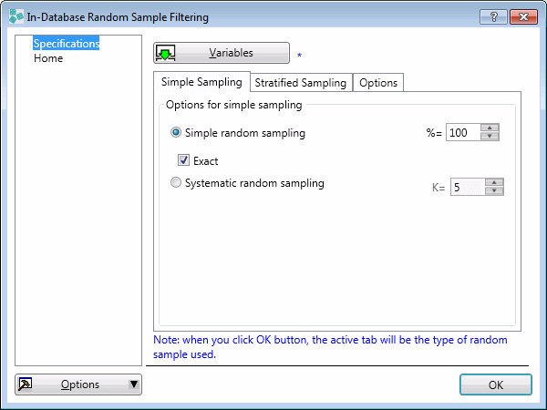This screenshot has height=410, width=547.
Task: Toggle the Exact checkbox
Action: coord(183,160)
